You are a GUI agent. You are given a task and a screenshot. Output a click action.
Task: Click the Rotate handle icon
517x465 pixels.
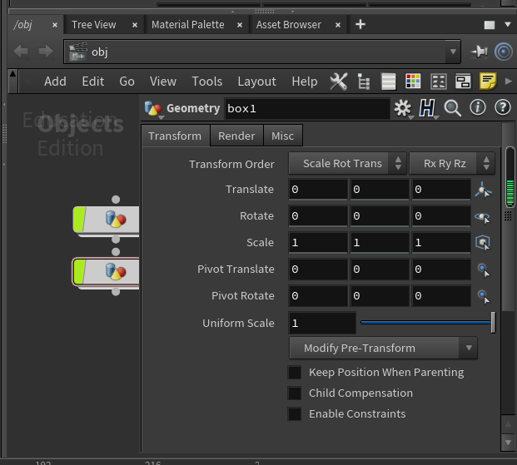[483, 217]
